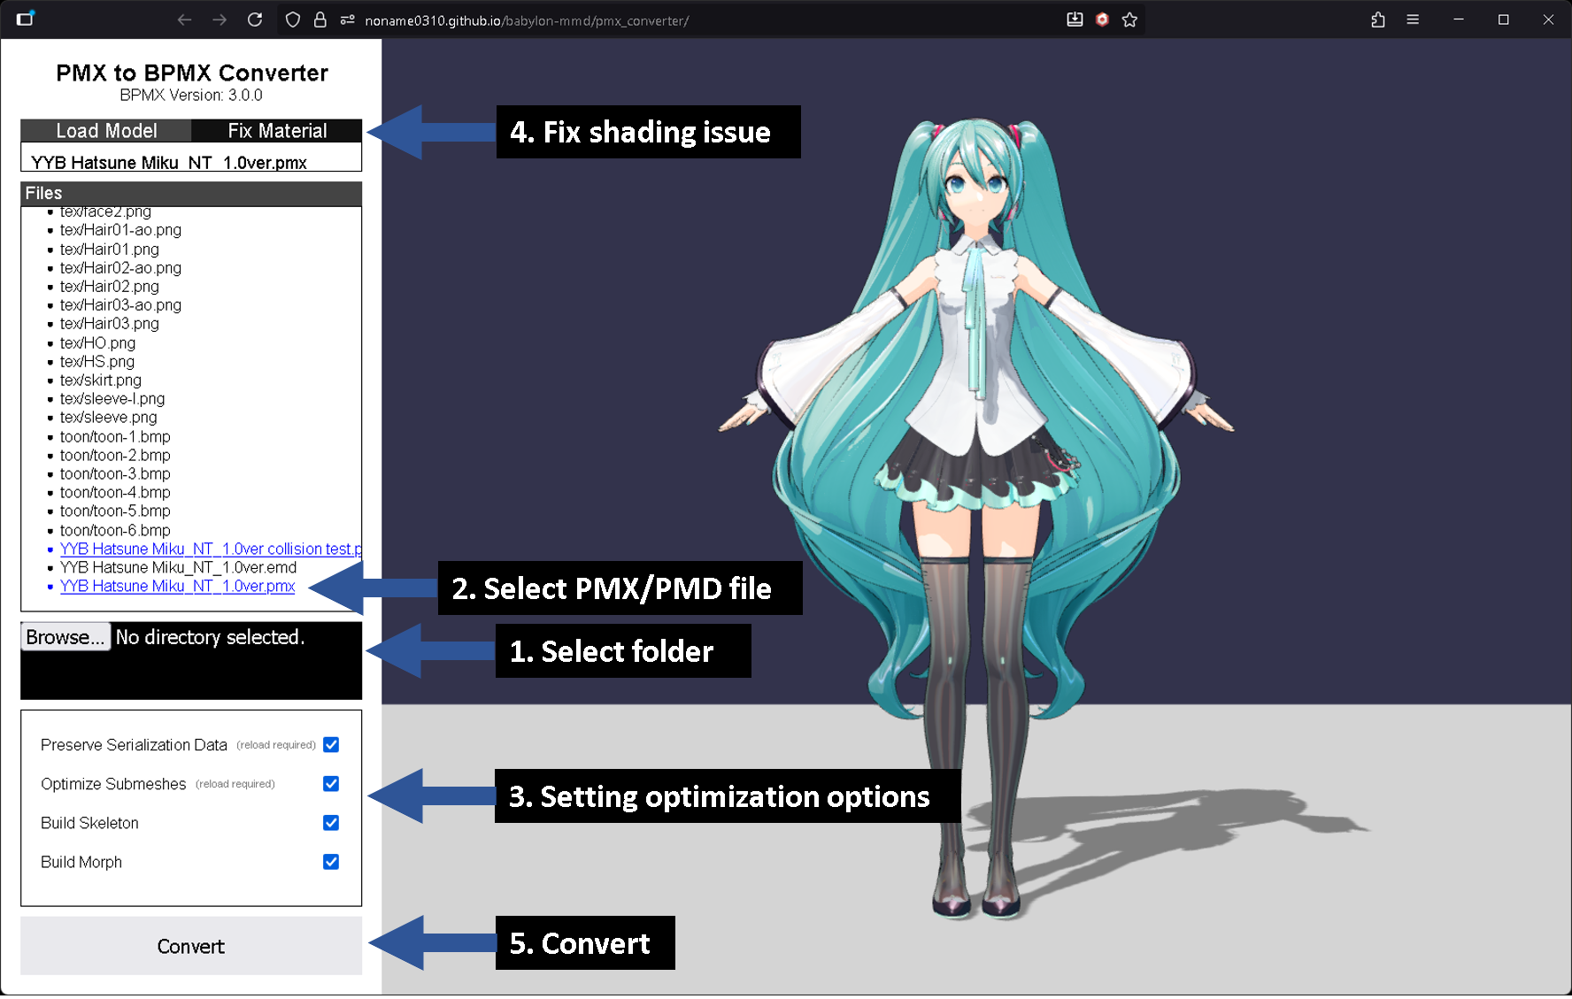Close the browser window
The height and width of the screenshot is (999, 1572).
[1548, 19]
